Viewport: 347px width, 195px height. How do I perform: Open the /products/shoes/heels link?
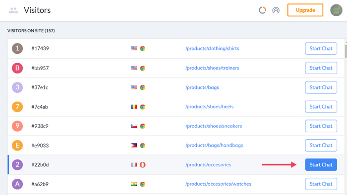pos(210,107)
